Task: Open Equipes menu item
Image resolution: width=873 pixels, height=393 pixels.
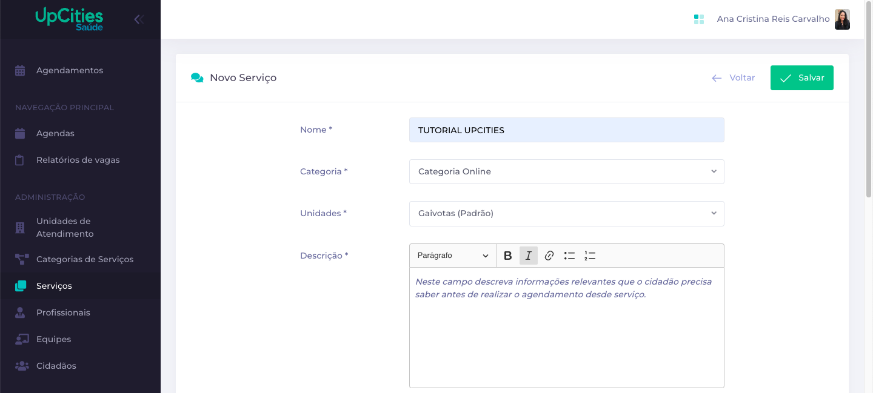Action: click(53, 339)
